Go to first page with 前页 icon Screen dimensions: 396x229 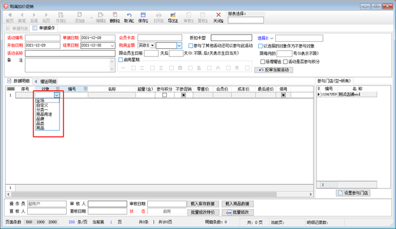(10, 15)
